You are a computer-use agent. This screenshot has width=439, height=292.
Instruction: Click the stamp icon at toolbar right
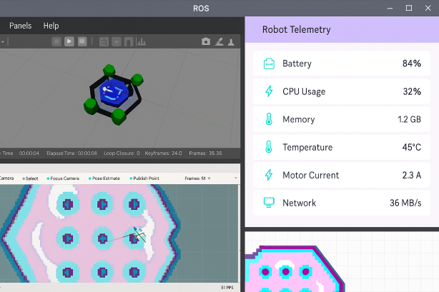(231, 42)
